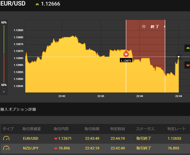Click the bottom 50% sentiment label
The width and height of the screenshot is (190, 155).
coord(4,85)
